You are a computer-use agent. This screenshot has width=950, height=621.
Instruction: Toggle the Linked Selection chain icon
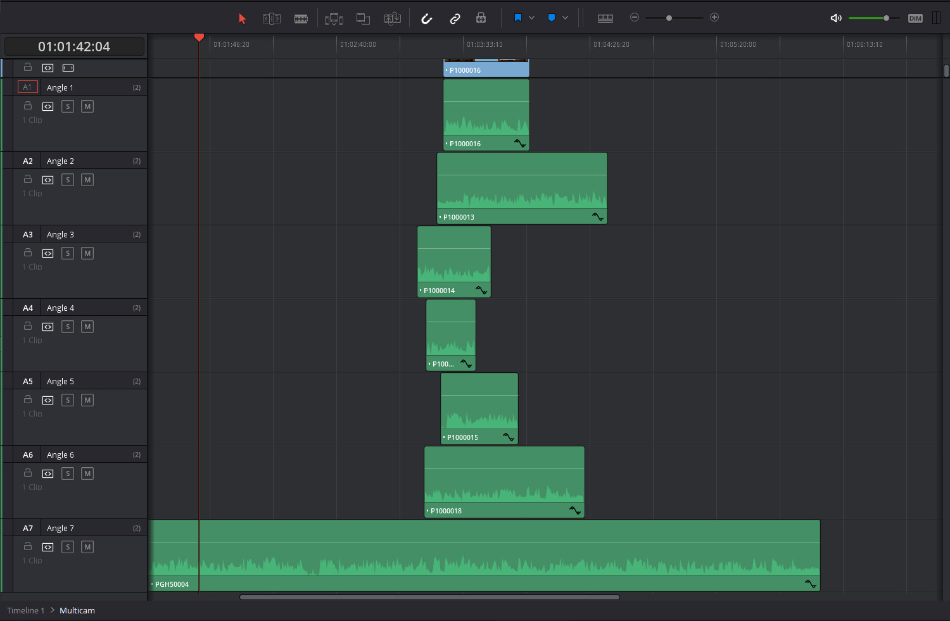455,18
